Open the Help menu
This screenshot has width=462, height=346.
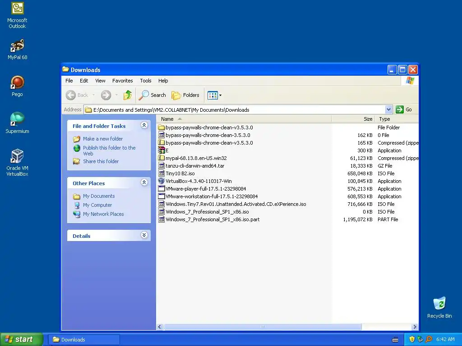click(x=163, y=81)
